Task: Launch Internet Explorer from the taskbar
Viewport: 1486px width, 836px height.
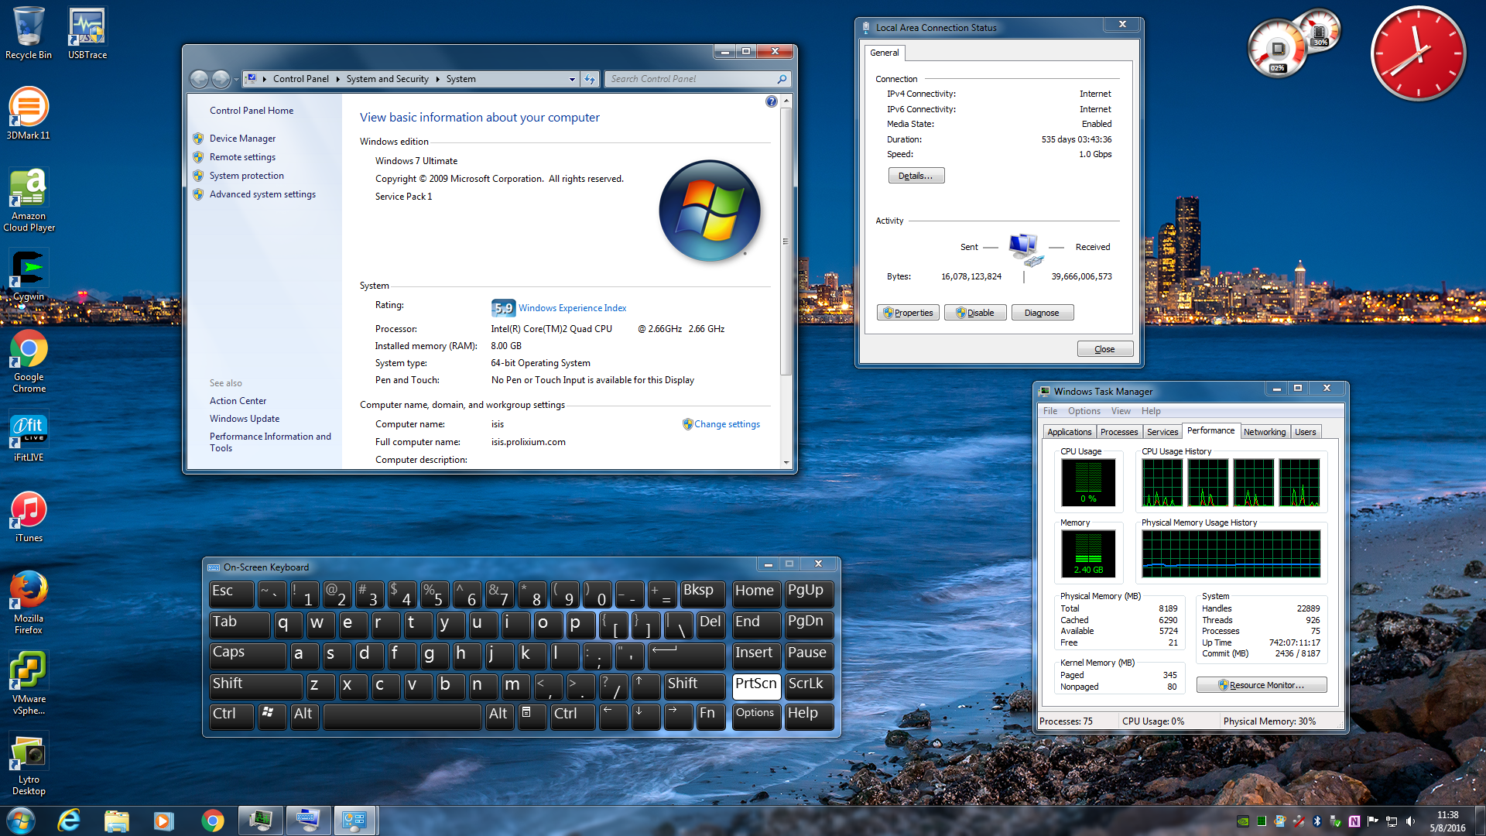Action: pos(69,821)
